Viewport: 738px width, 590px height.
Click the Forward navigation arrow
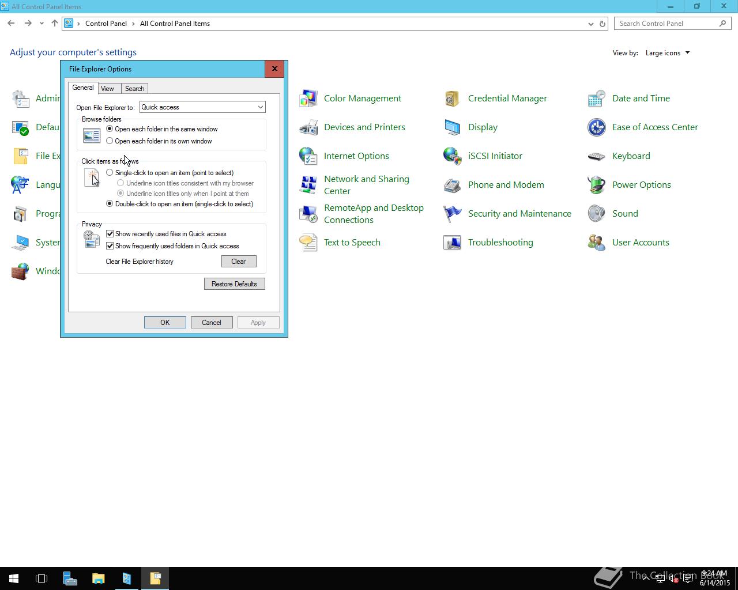(x=28, y=24)
